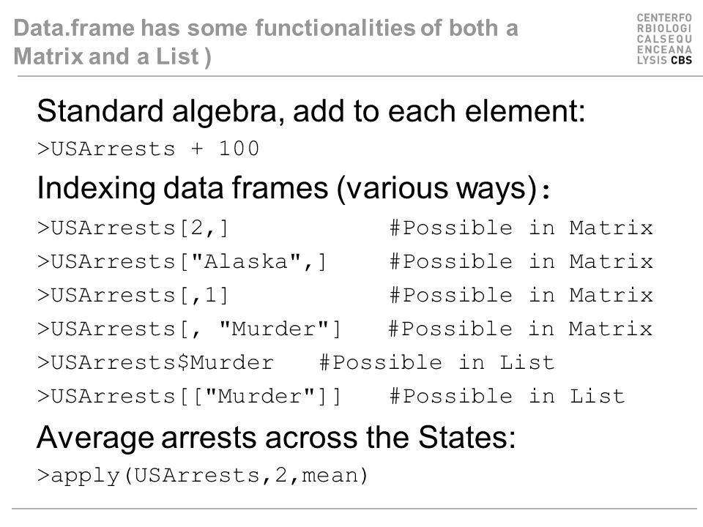
Task: Click '#Possible in Matrix' beside [, "Murder"]
Action: click(x=520, y=329)
